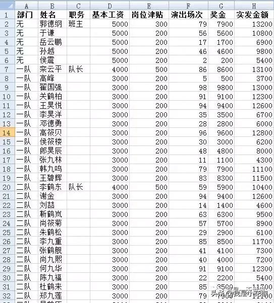
Task: Select the cell containing 岳云鹏
Action: pos(52,42)
